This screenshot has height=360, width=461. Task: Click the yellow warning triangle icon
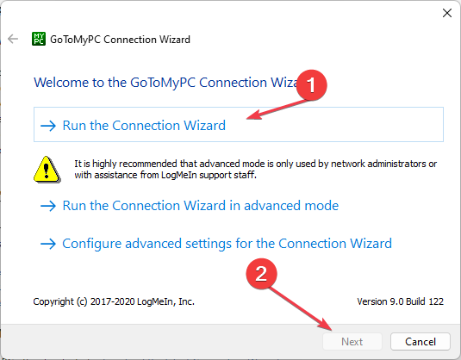(x=47, y=170)
